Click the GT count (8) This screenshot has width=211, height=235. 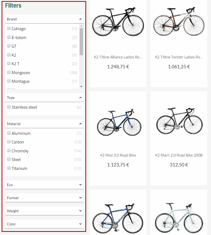(75, 46)
